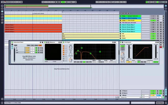Screen dimensions: 168x105
Task: Unfold The tools you will need track
Action: coord(120,23)
